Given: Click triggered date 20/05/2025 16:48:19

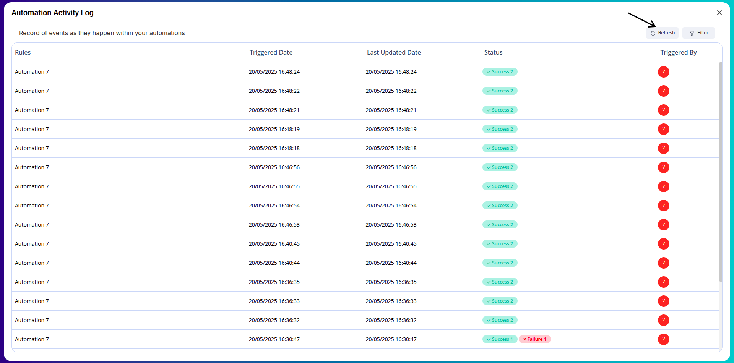Looking at the screenshot, I should click(x=274, y=129).
